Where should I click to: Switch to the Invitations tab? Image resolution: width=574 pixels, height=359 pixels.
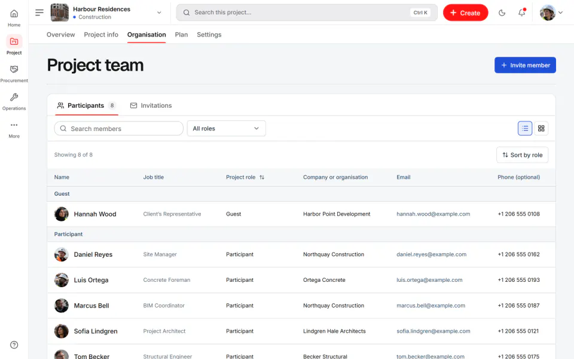151,105
